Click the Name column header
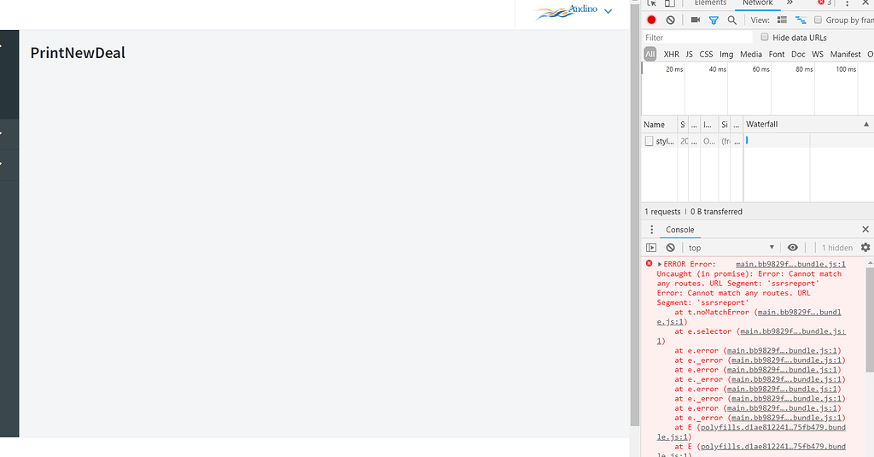 point(659,125)
